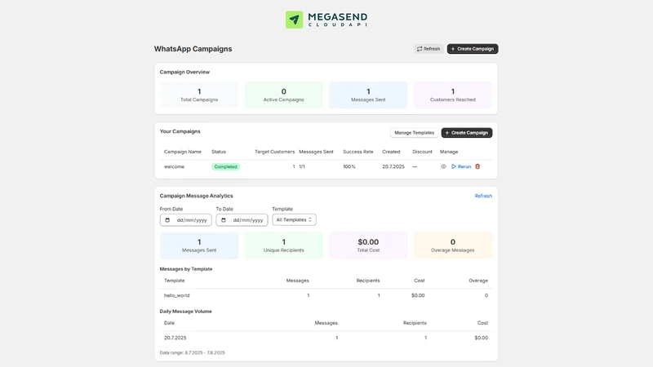The width and height of the screenshot is (653, 367).
Task: Click the 20.7.2025 created date in campaign row
Action: click(393, 167)
